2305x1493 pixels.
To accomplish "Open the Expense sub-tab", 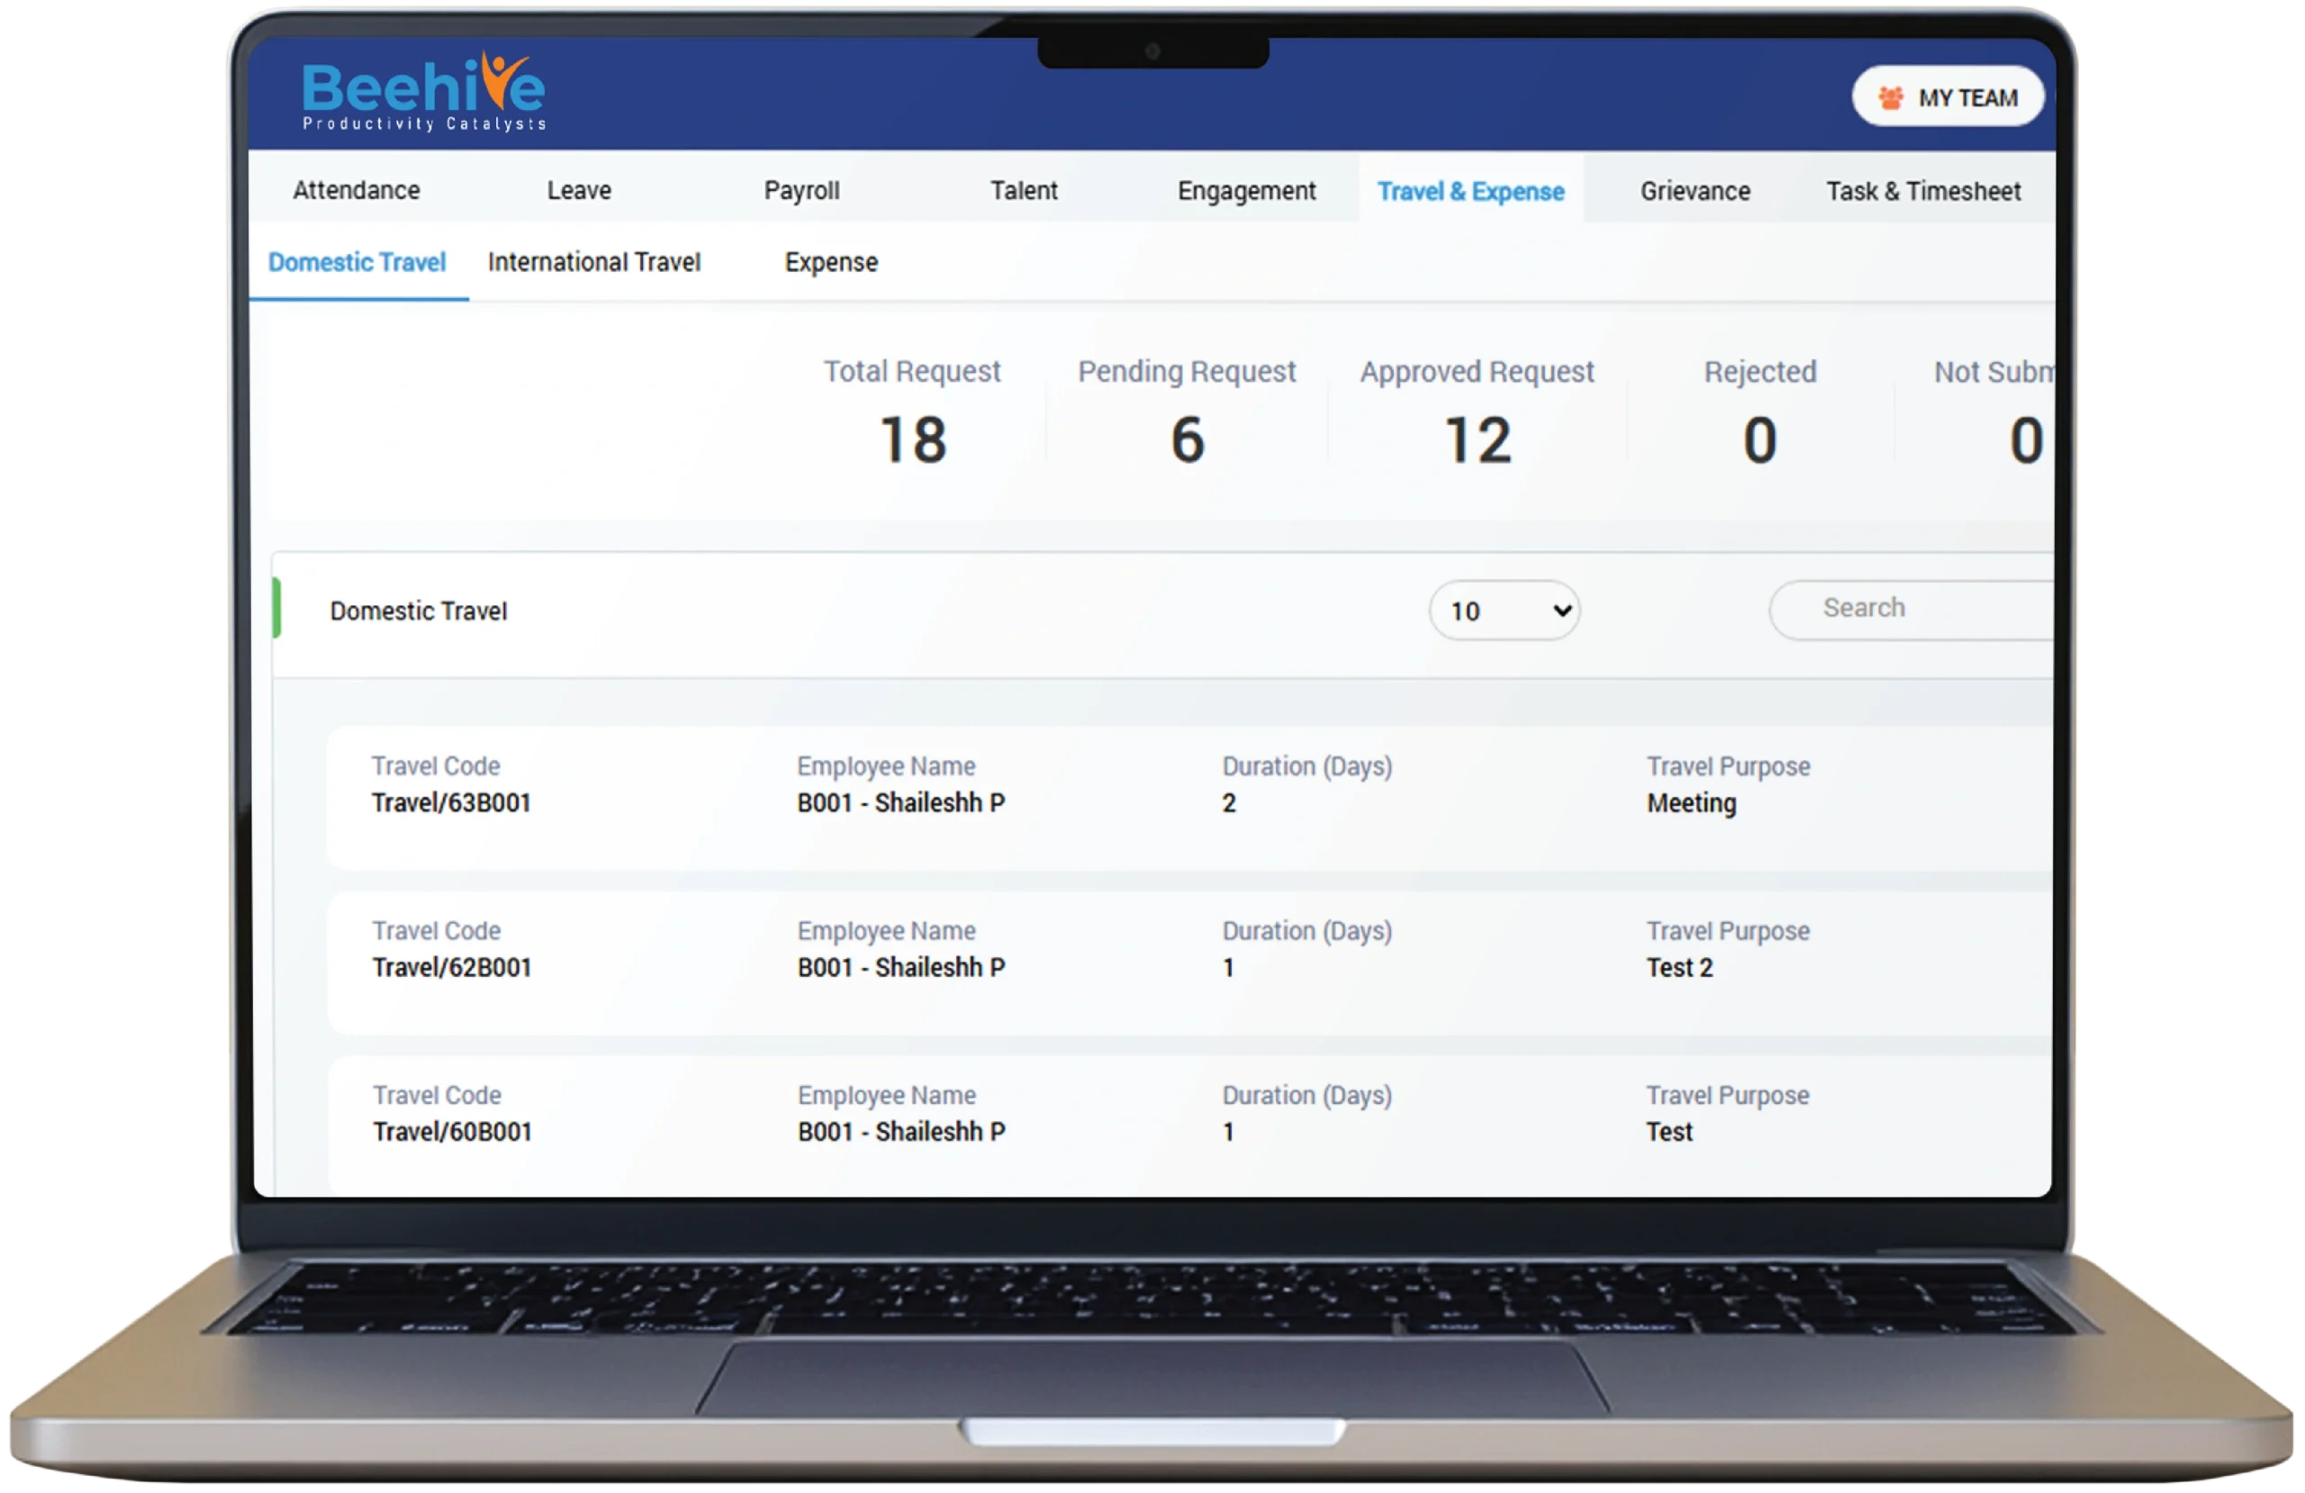I will click(x=830, y=263).
